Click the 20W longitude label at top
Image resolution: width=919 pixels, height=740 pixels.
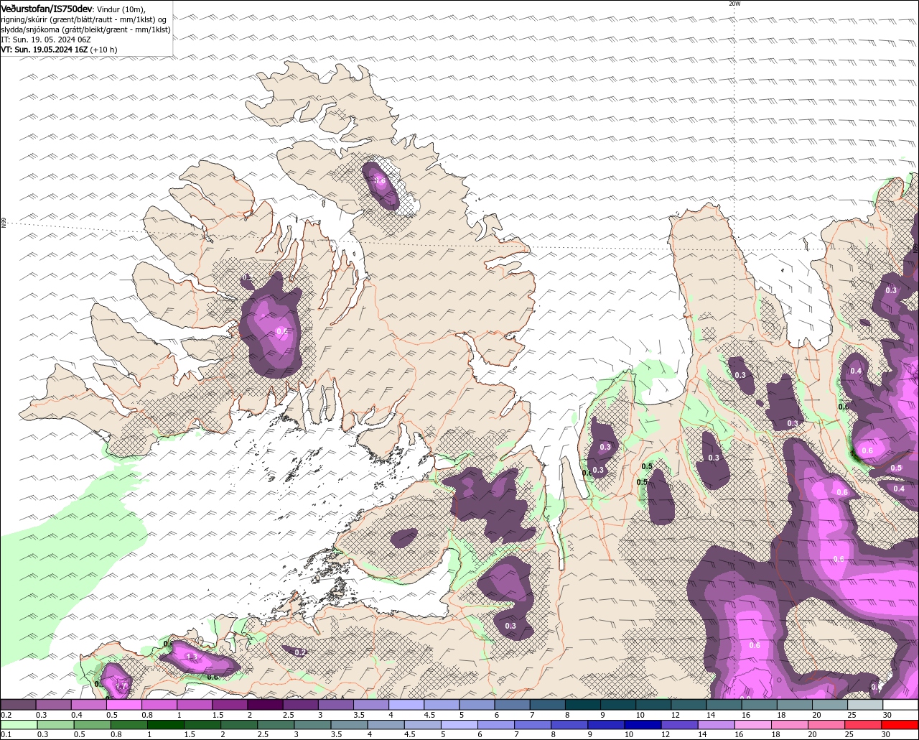pos(734,4)
